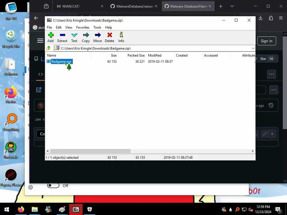Viewport: 287px width, 215px height.
Task: Expand the address path dropdown
Action: pyautogui.click(x=253, y=48)
